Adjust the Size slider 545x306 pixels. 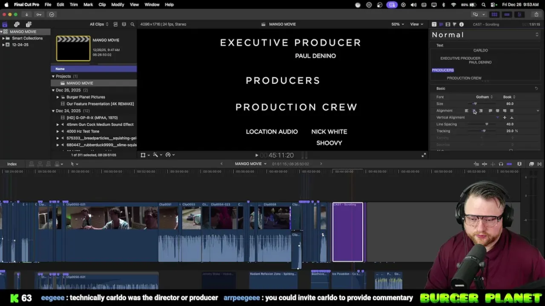point(482,104)
